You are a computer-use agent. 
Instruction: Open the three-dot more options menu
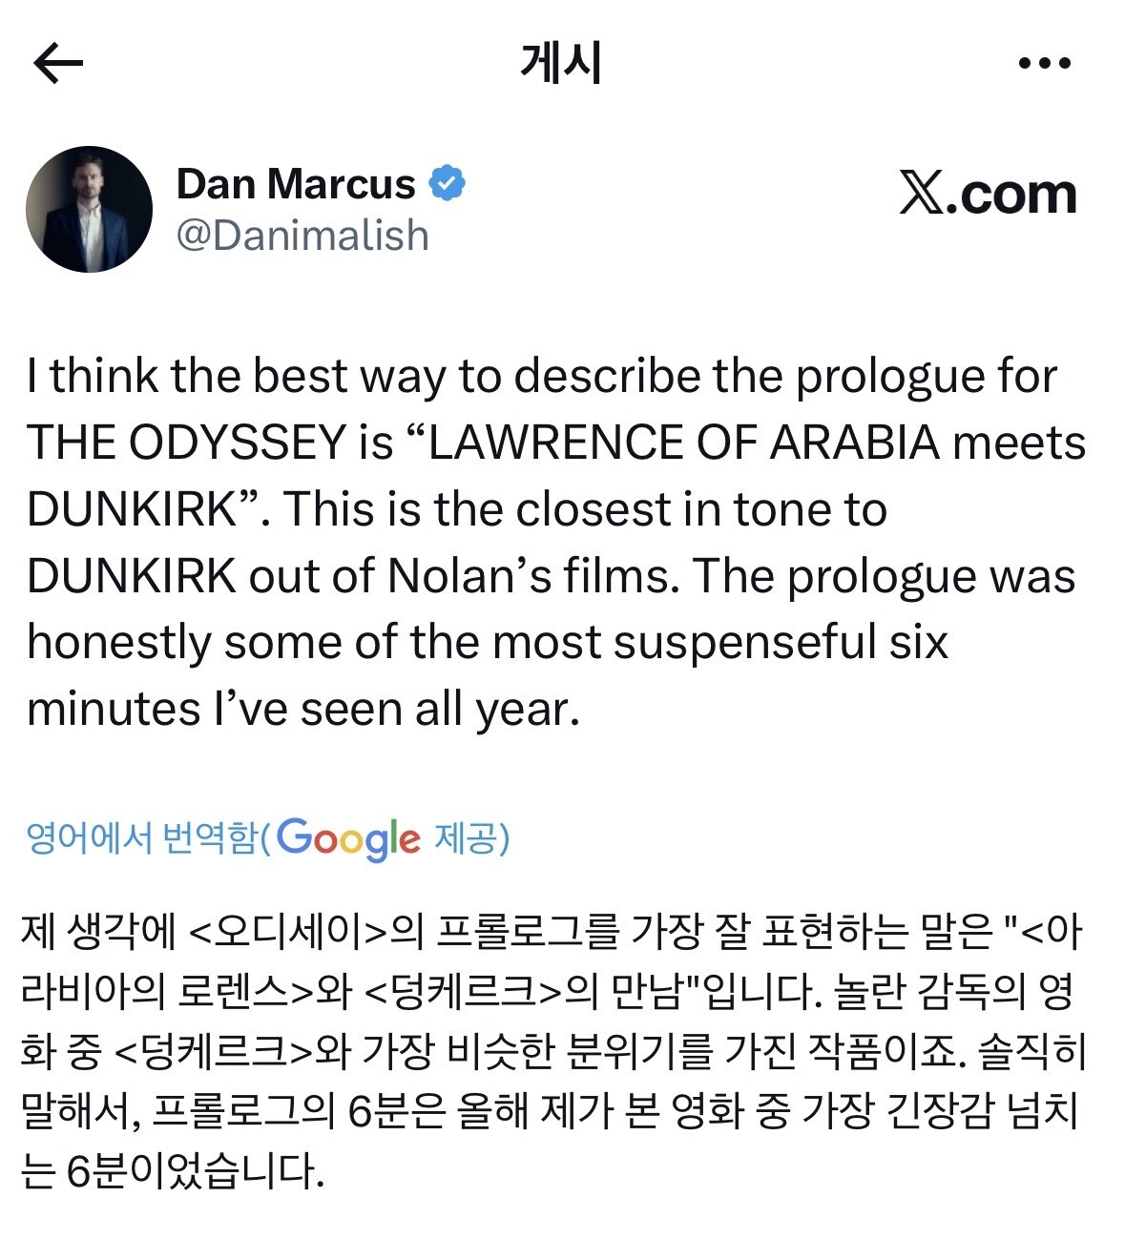click(x=1044, y=64)
